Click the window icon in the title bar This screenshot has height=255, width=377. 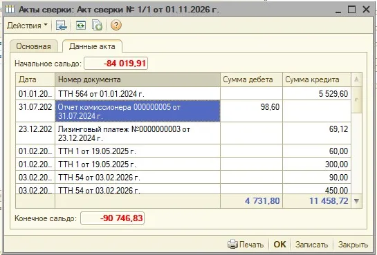point(10,10)
